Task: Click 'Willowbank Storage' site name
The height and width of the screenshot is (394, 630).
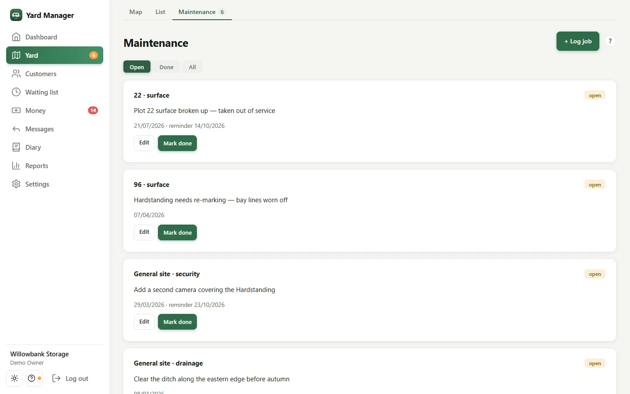Action: pos(39,354)
